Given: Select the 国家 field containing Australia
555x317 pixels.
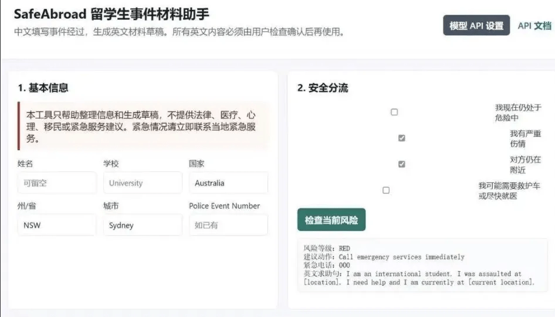Looking at the screenshot, I should click(x=228, y=183).
